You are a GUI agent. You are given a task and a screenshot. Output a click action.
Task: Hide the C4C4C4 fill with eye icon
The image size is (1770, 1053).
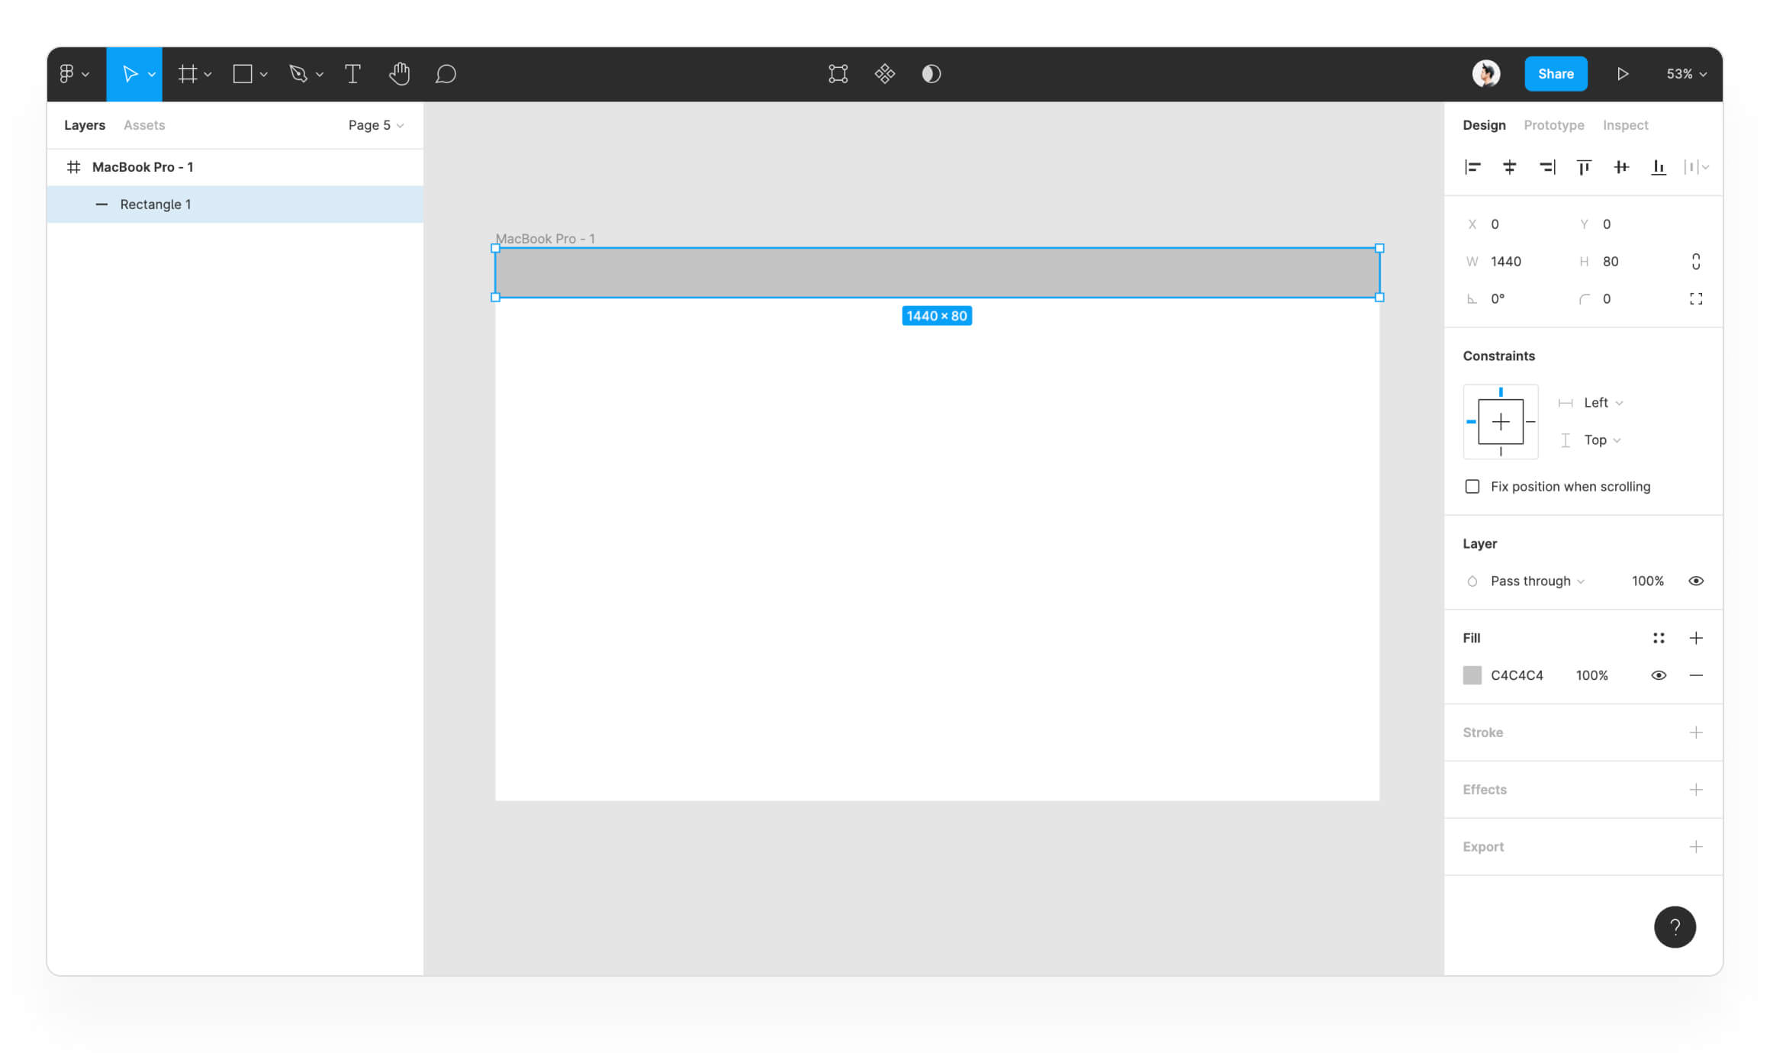click(1659, 675)
